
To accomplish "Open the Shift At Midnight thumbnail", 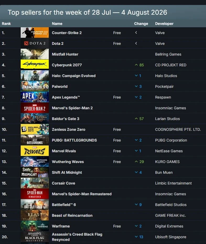I will tap(35, 172).
